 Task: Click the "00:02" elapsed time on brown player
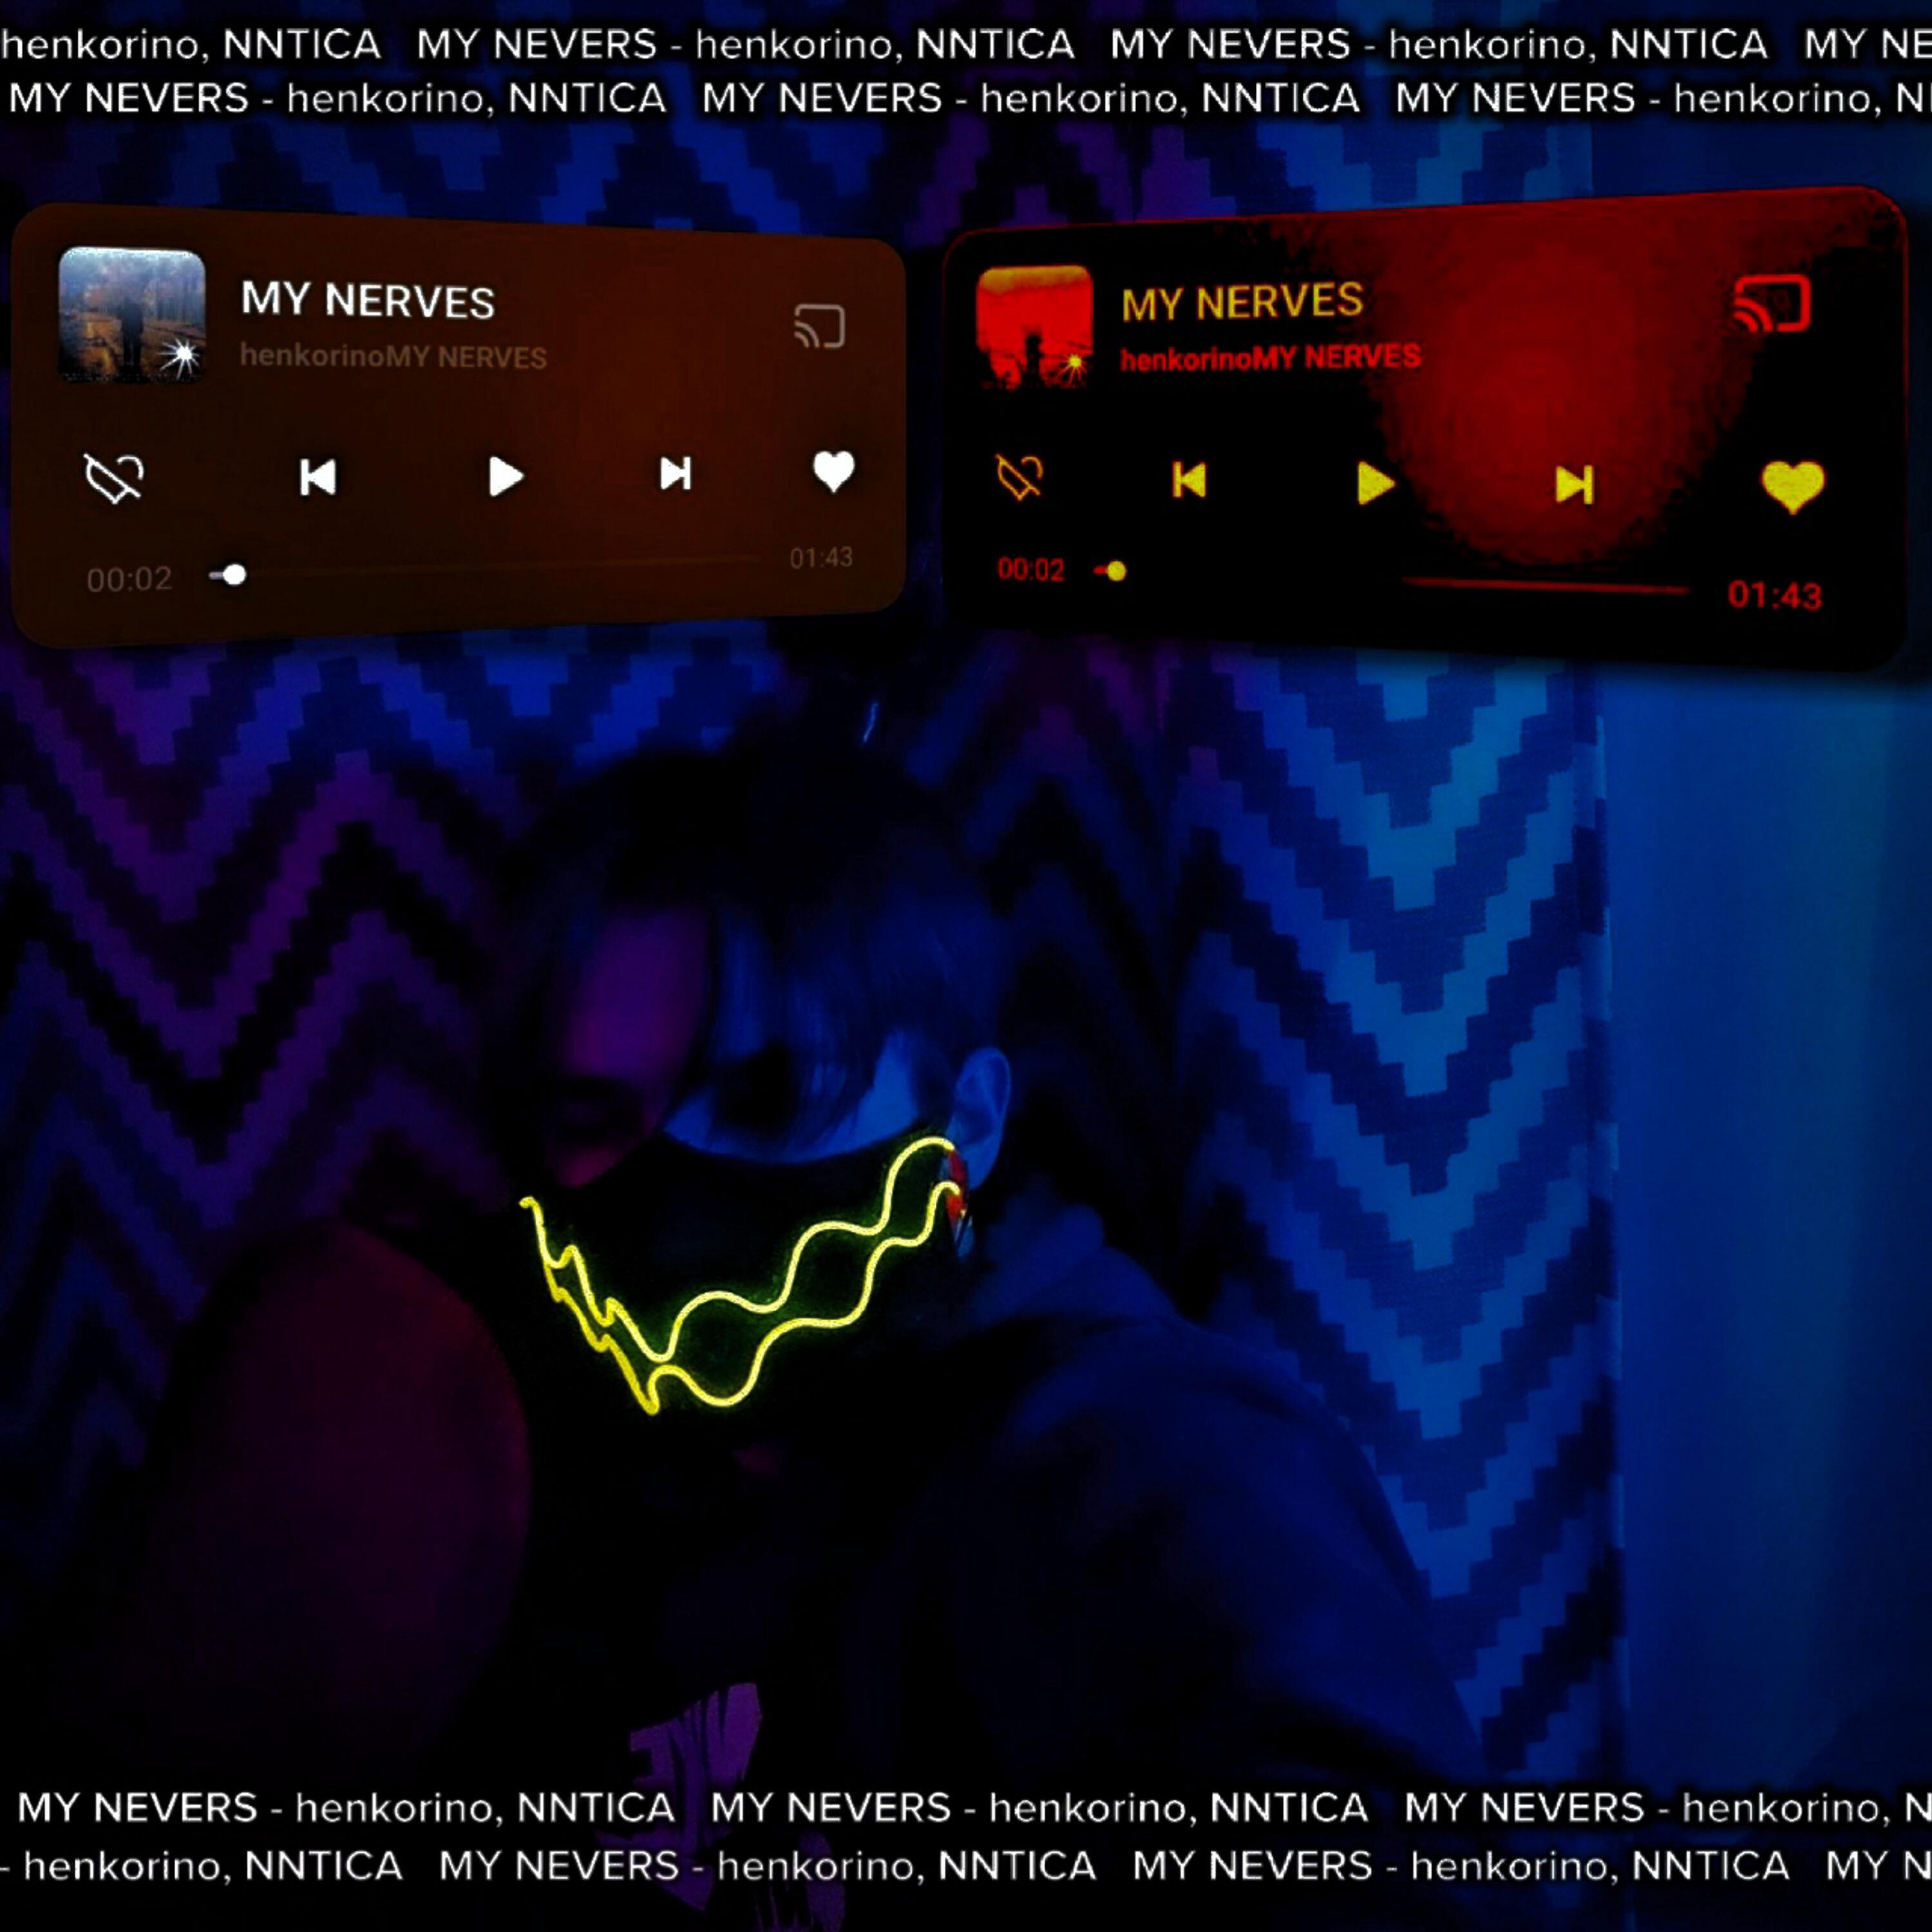129,579
